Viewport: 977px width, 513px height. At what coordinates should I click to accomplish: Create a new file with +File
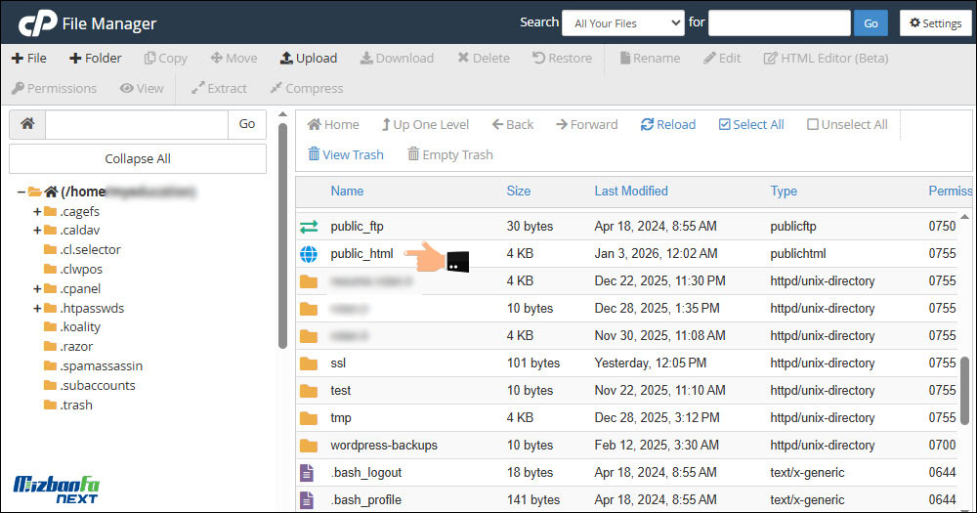[x=29, y=58]
